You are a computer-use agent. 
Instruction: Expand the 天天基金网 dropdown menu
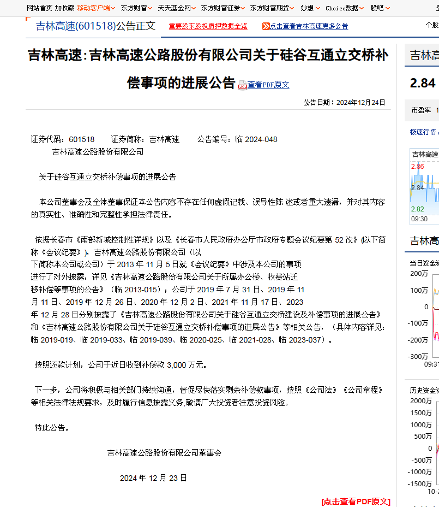click(177, 8)
